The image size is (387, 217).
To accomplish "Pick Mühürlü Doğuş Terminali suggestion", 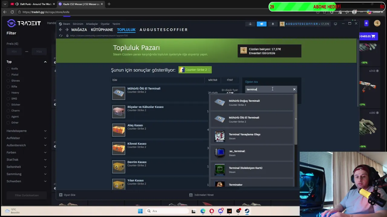I will click(252, 102).
